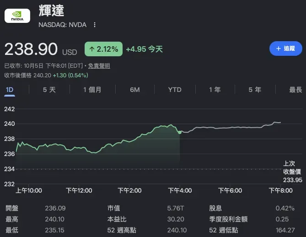Click the 本益比 value 30.20
The height and width of the screenshot is (237, 306).
pyautogui.click(x=176, y=219)
